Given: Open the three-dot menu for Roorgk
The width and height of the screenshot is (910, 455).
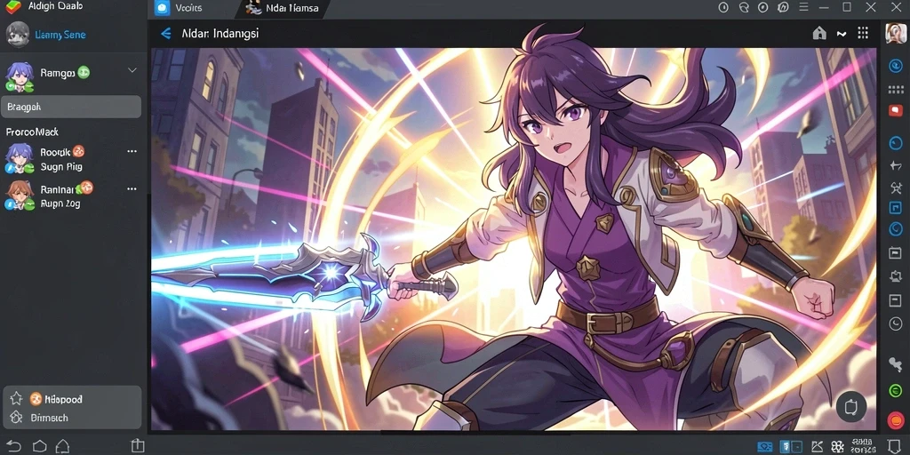Looking at the screenshot, I should [x=132, y=151].
